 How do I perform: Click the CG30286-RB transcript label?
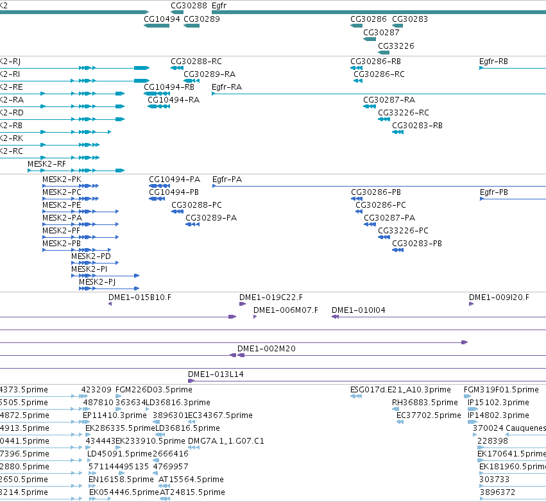376,62
